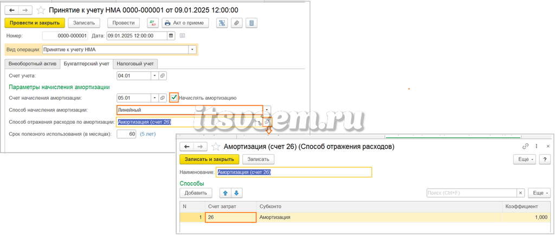555x235 pixels.
Task: Select the Счет затрат cell with 26
Action: point(231,217)
